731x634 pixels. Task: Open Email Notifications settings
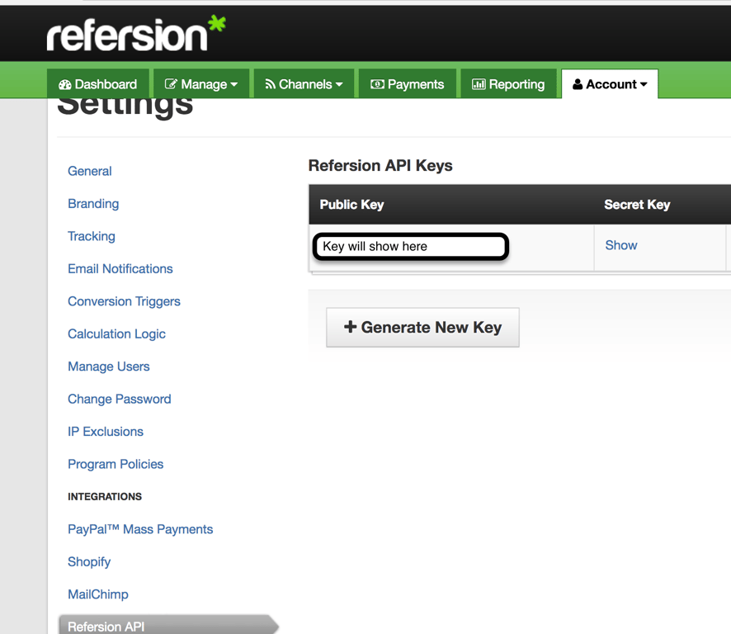coord(120,269)
